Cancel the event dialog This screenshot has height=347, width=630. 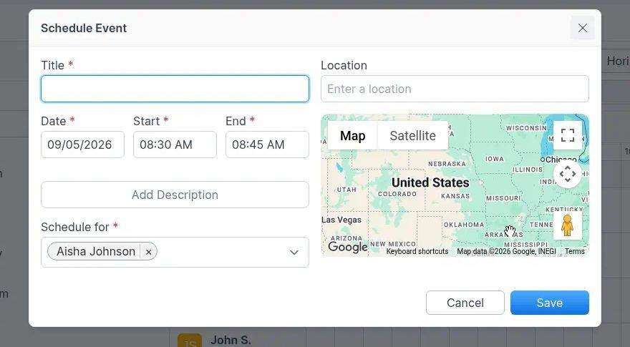tap(465, 303)
